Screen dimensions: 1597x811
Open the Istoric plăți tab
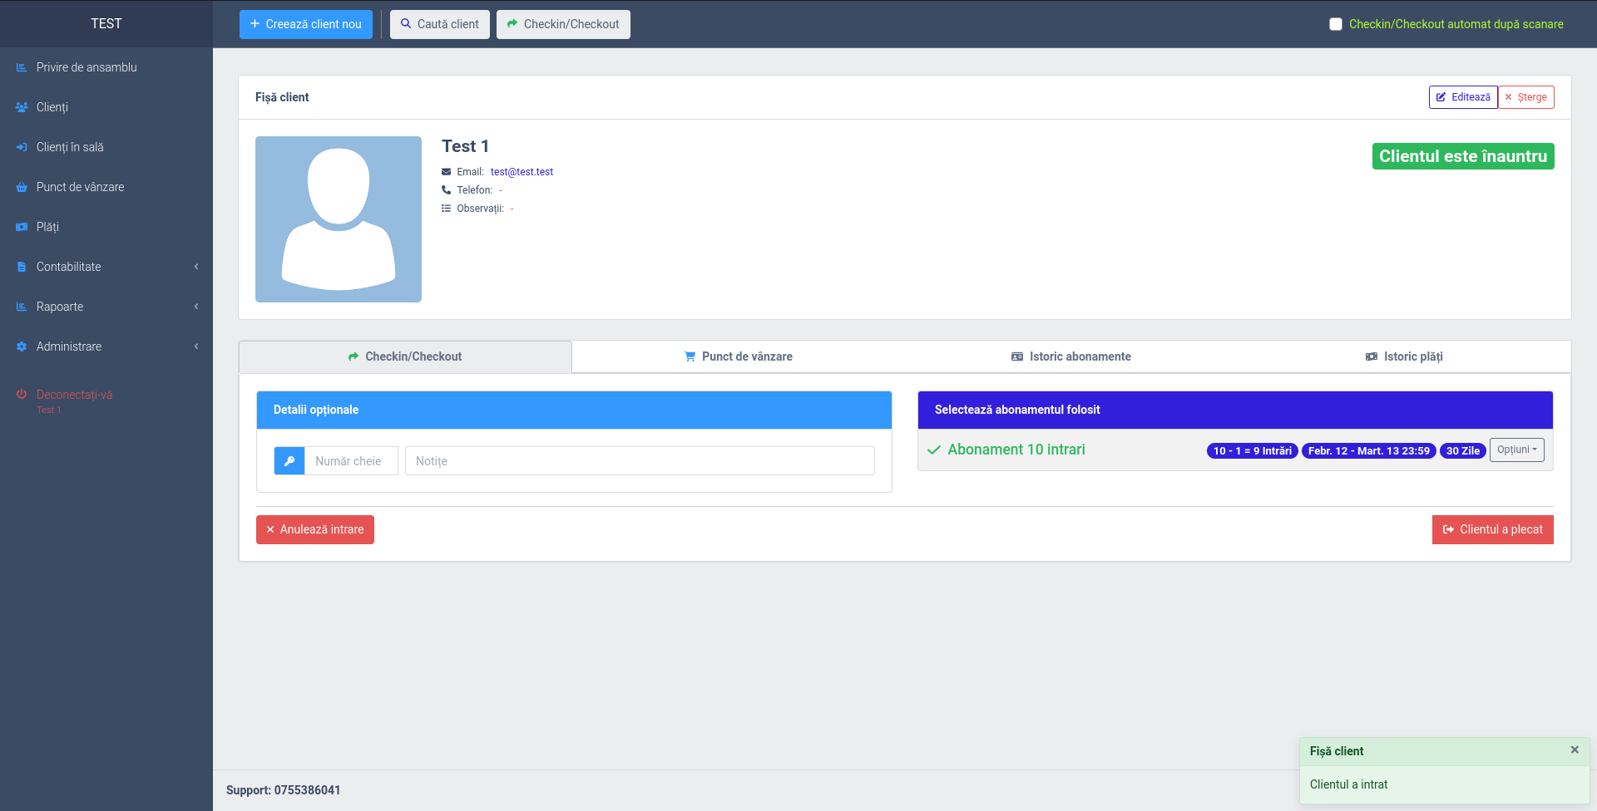click(1404, 356)
